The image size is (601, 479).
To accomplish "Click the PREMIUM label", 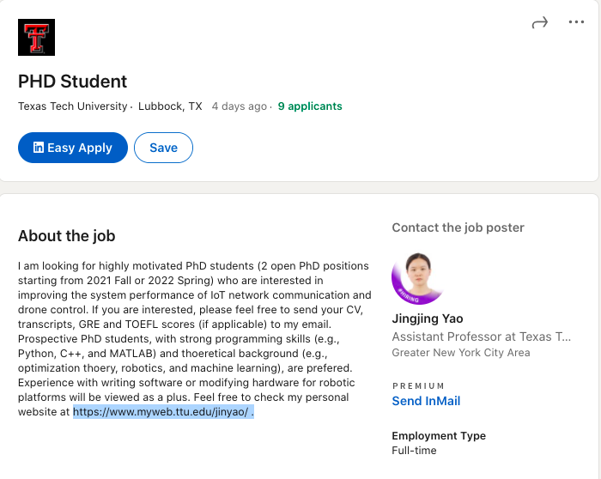I will point(418,386).
